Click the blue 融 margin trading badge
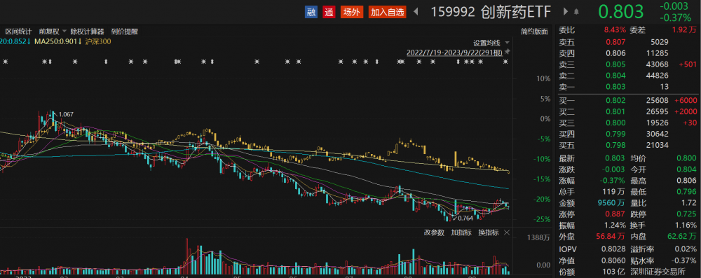This screenshot has height=278, width=701. coord(311,12)
